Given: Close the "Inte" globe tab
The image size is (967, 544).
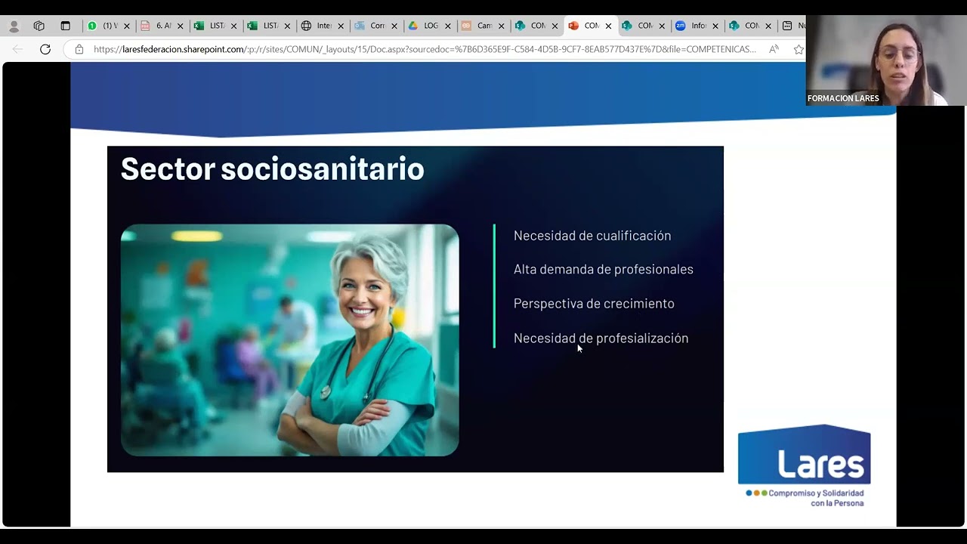Looking at the screenshot, I should pyautogui.click(x=341, y=26).
